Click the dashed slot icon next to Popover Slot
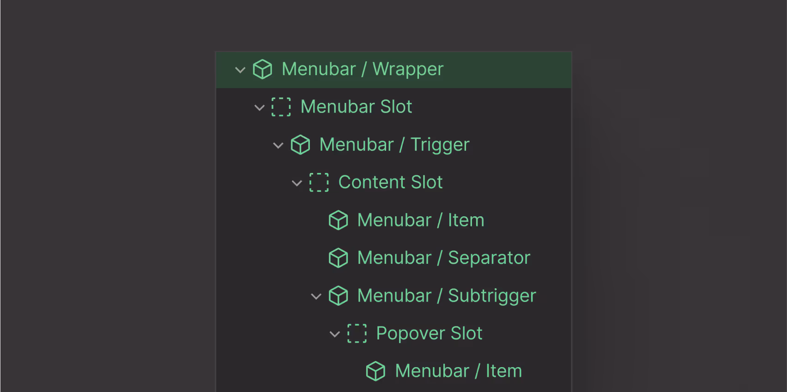Image resolution: width=787 pixels, height=392 pixels. pos(357,333)
